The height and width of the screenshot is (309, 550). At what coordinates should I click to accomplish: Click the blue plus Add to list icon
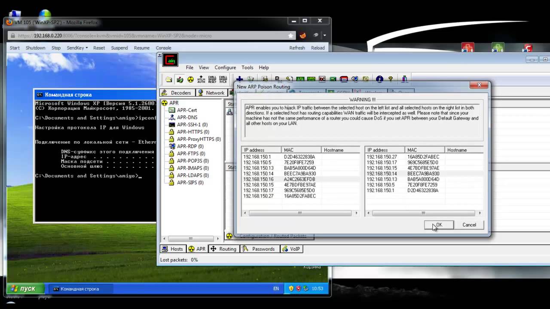click(x=239, y=79)
